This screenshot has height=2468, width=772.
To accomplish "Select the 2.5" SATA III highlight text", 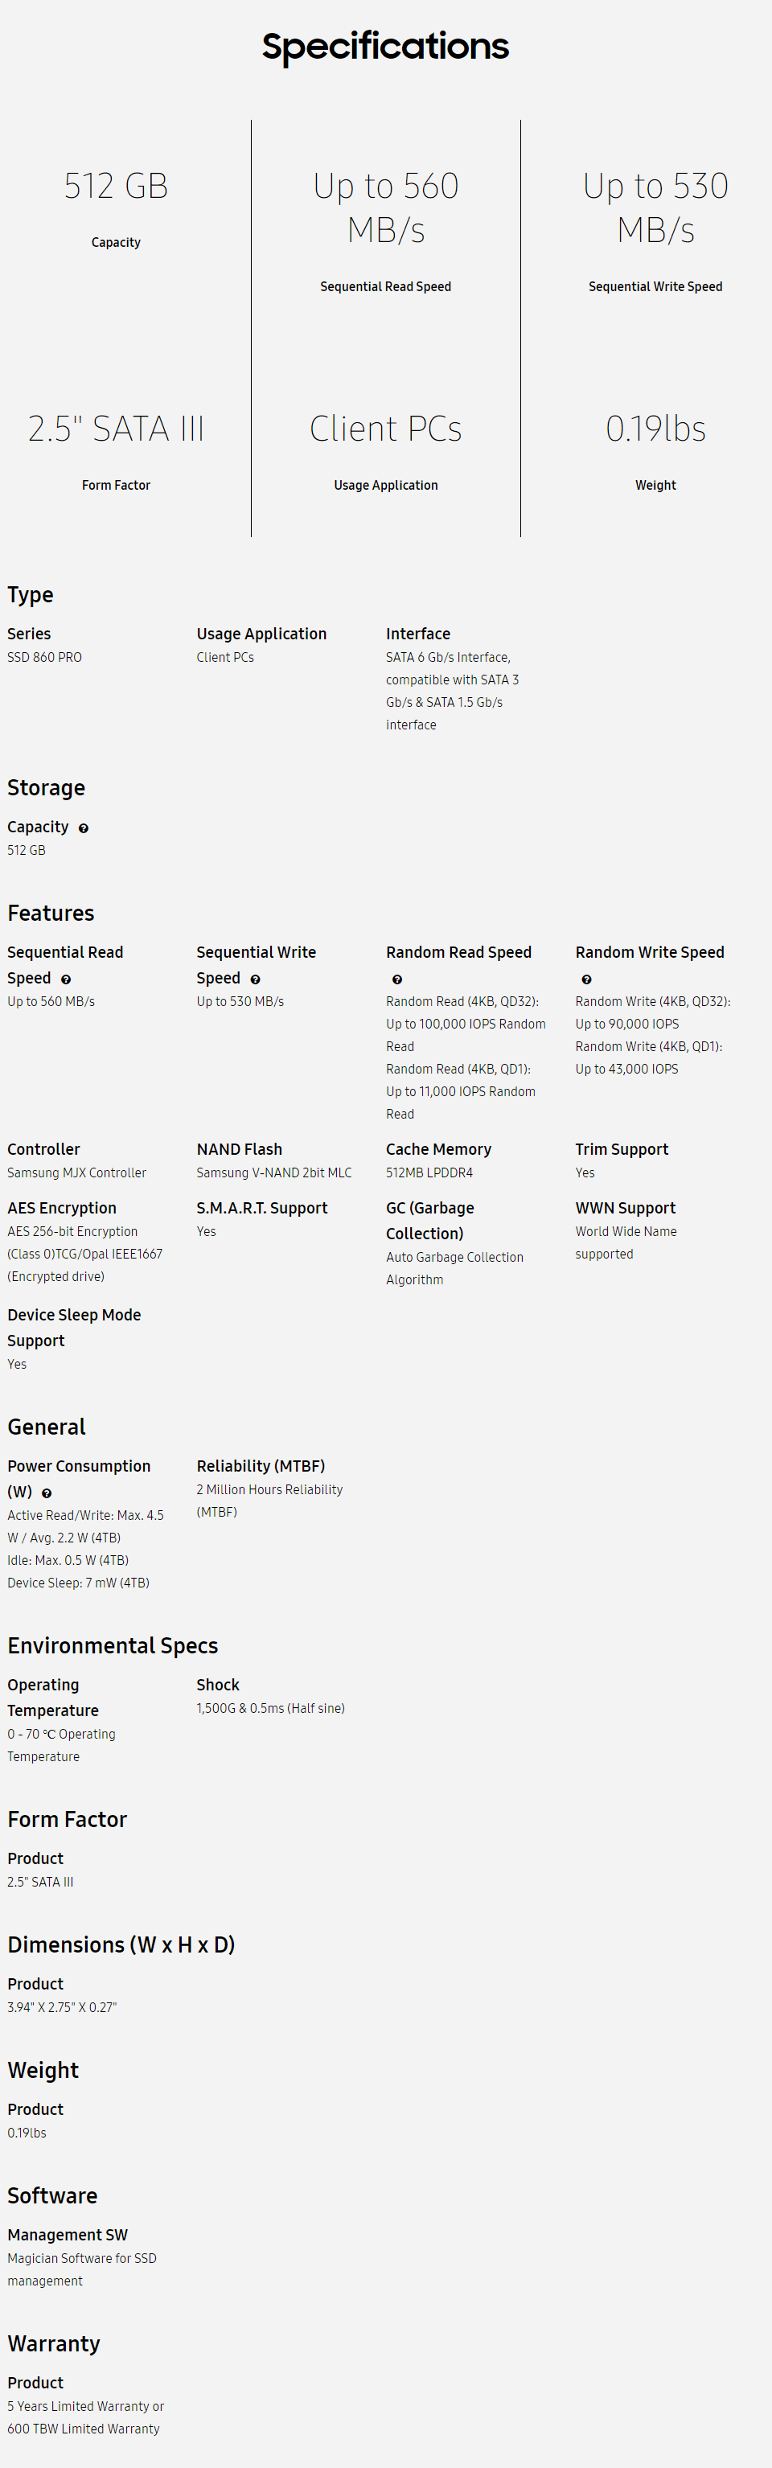I will tap(116, 429).
